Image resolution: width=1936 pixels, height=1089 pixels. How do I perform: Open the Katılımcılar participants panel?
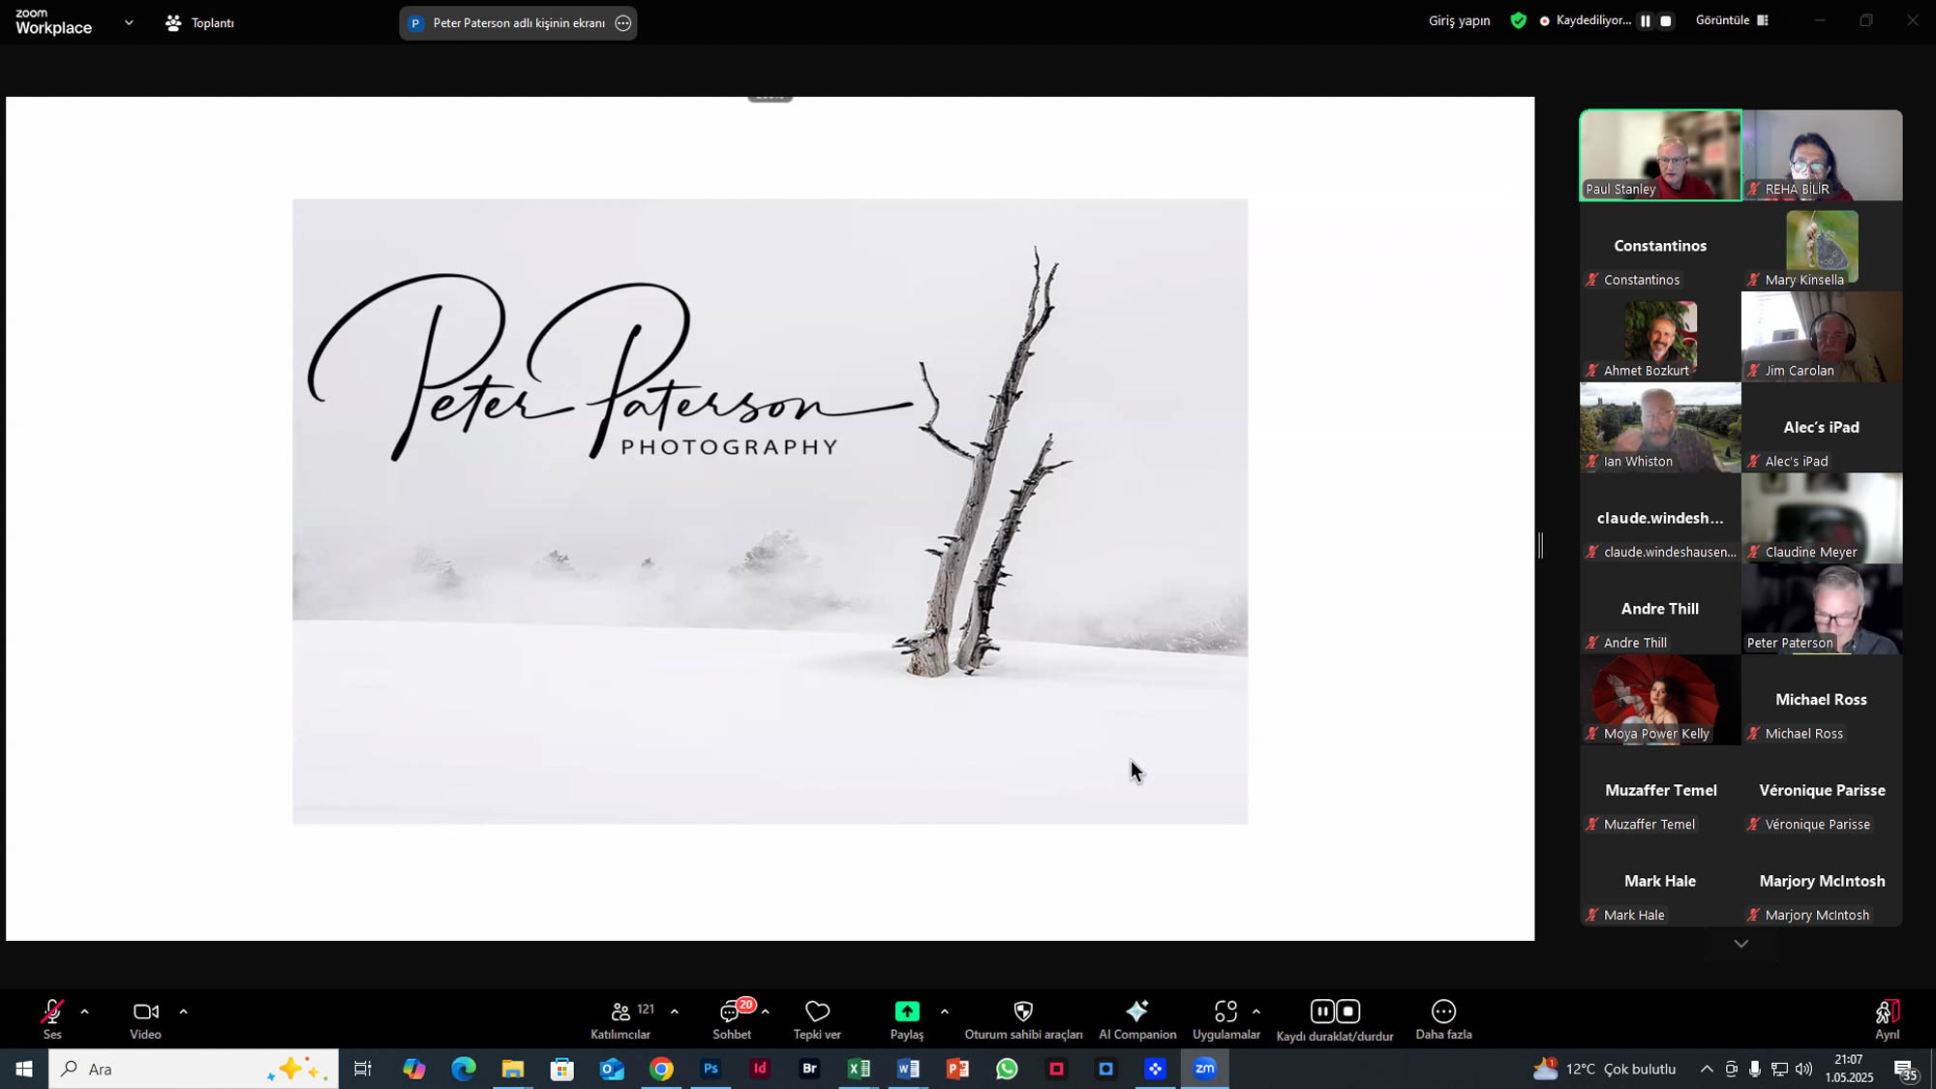click(620, 1019)
